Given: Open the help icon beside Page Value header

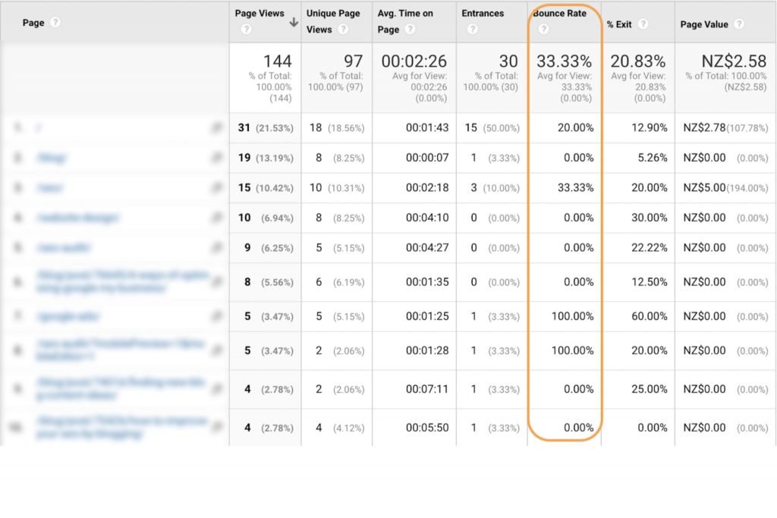Looking at the screenshot, I should pos(739,24).
